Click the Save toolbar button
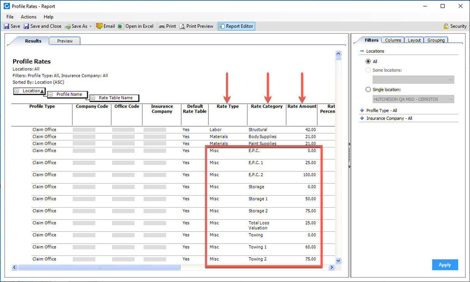This screenshot has height=282, width=470. coord(12,26)
